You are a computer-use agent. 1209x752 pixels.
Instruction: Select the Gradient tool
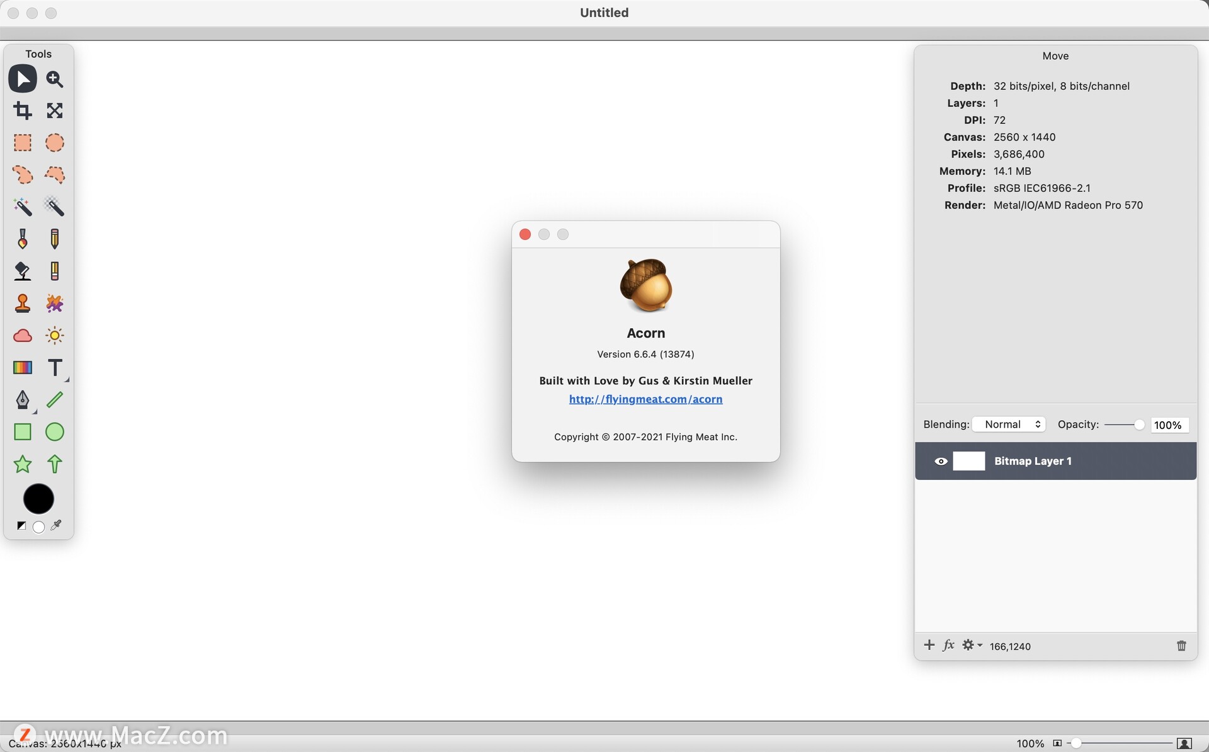click(x=23, y=367)
